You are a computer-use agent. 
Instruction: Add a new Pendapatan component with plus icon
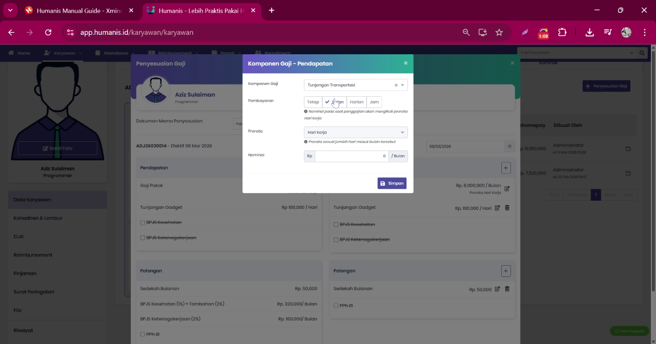coord(506,167)
